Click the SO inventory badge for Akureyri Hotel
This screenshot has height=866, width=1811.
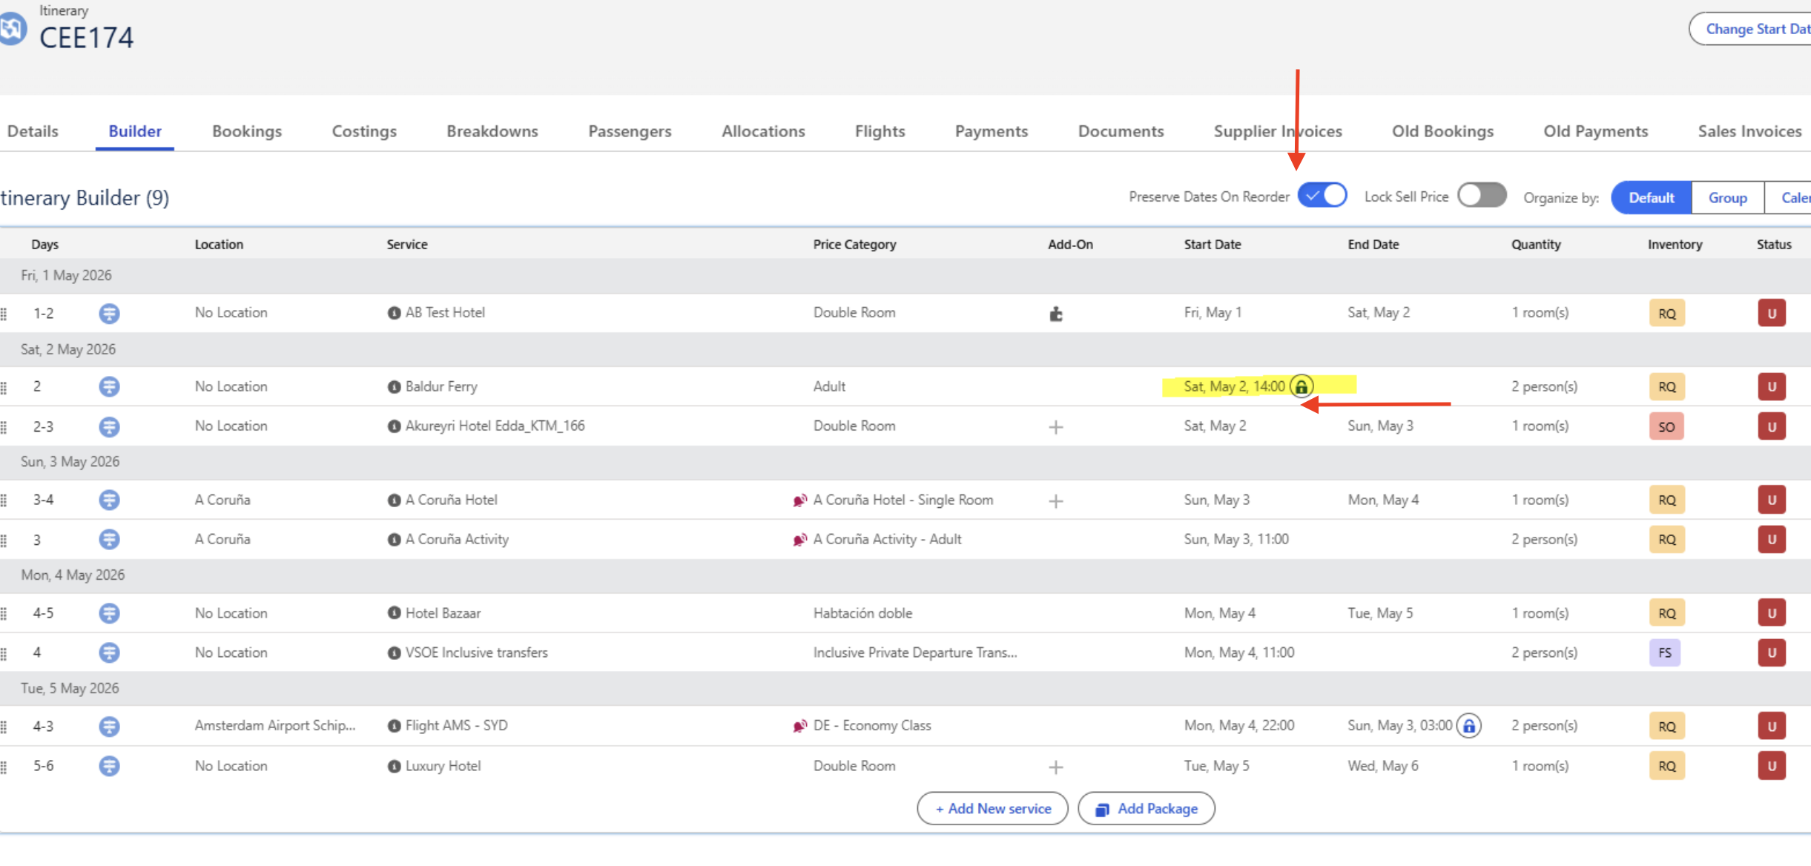pos(1666,427)
